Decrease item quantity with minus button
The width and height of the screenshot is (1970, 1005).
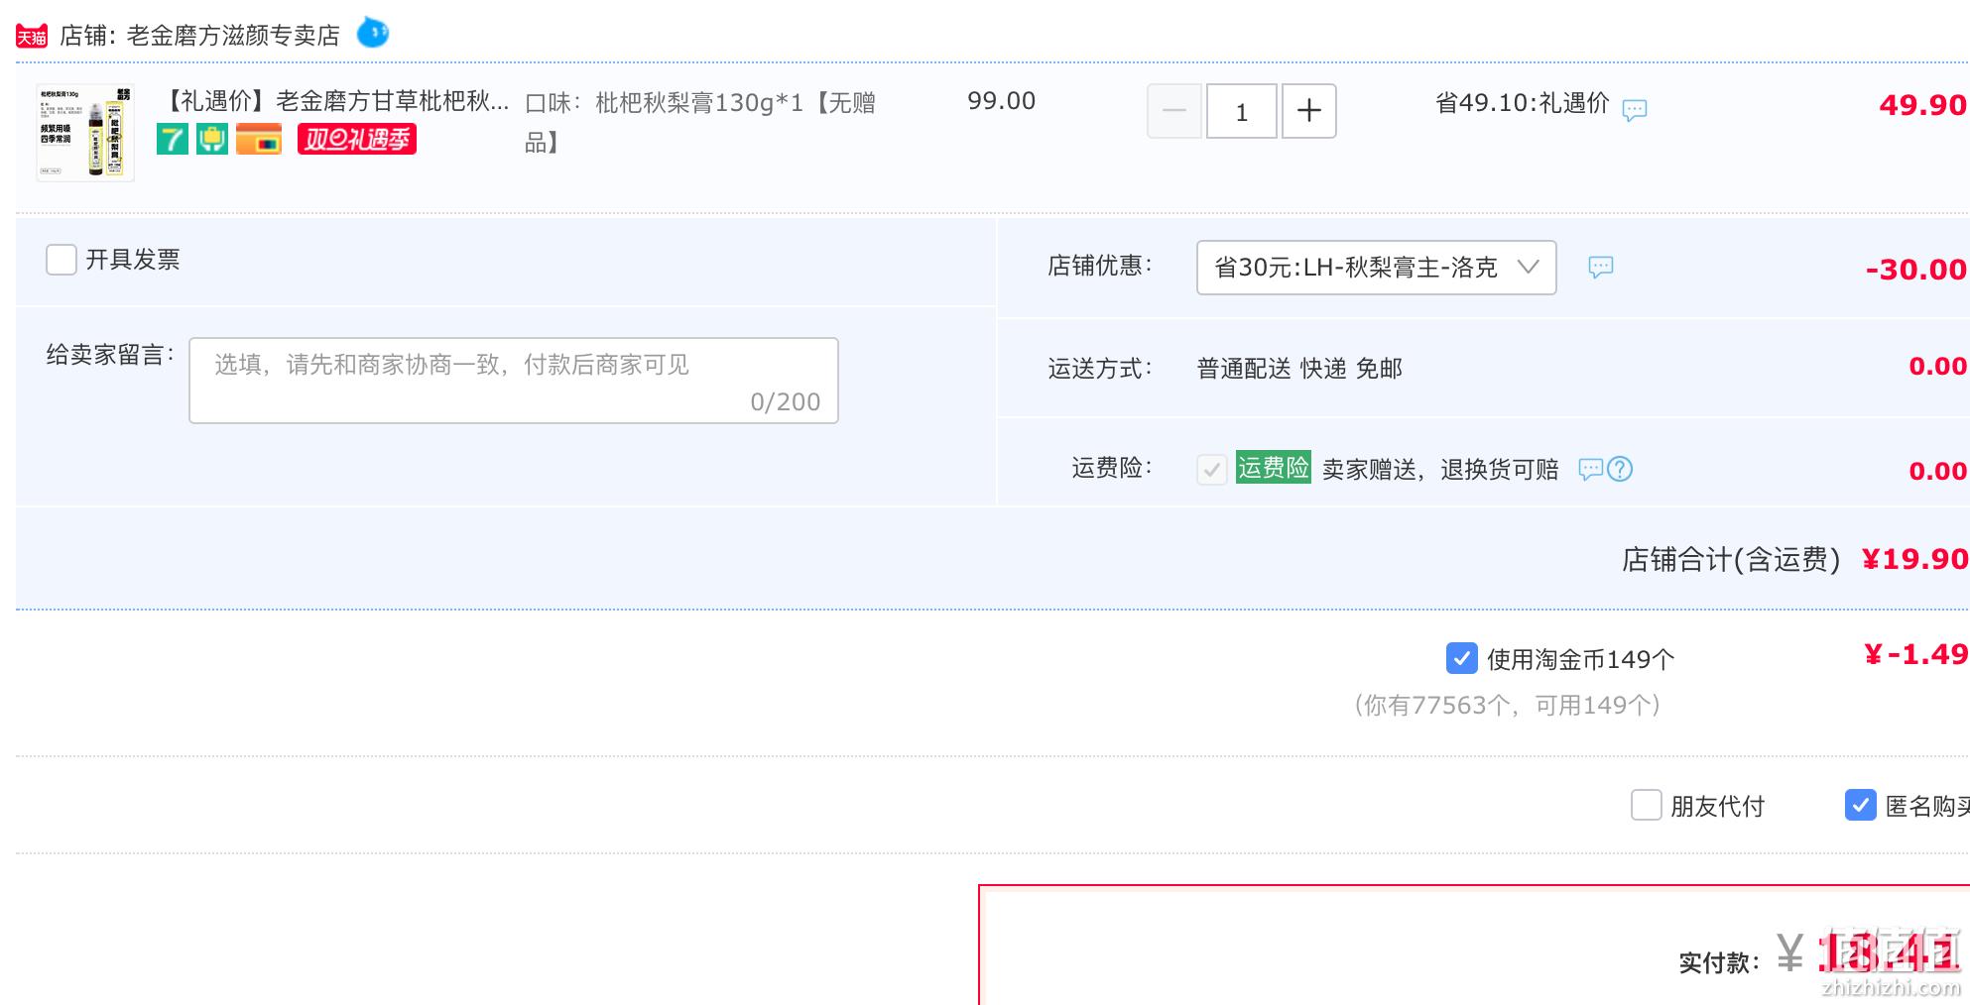[1174, 111]
